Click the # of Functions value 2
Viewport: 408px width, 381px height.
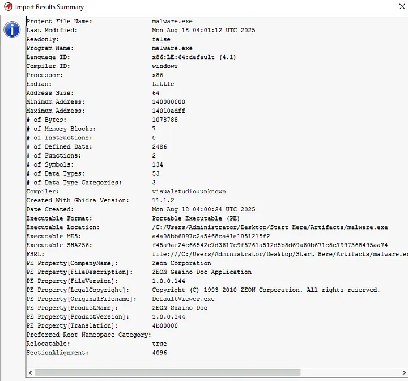click(154, 155)
